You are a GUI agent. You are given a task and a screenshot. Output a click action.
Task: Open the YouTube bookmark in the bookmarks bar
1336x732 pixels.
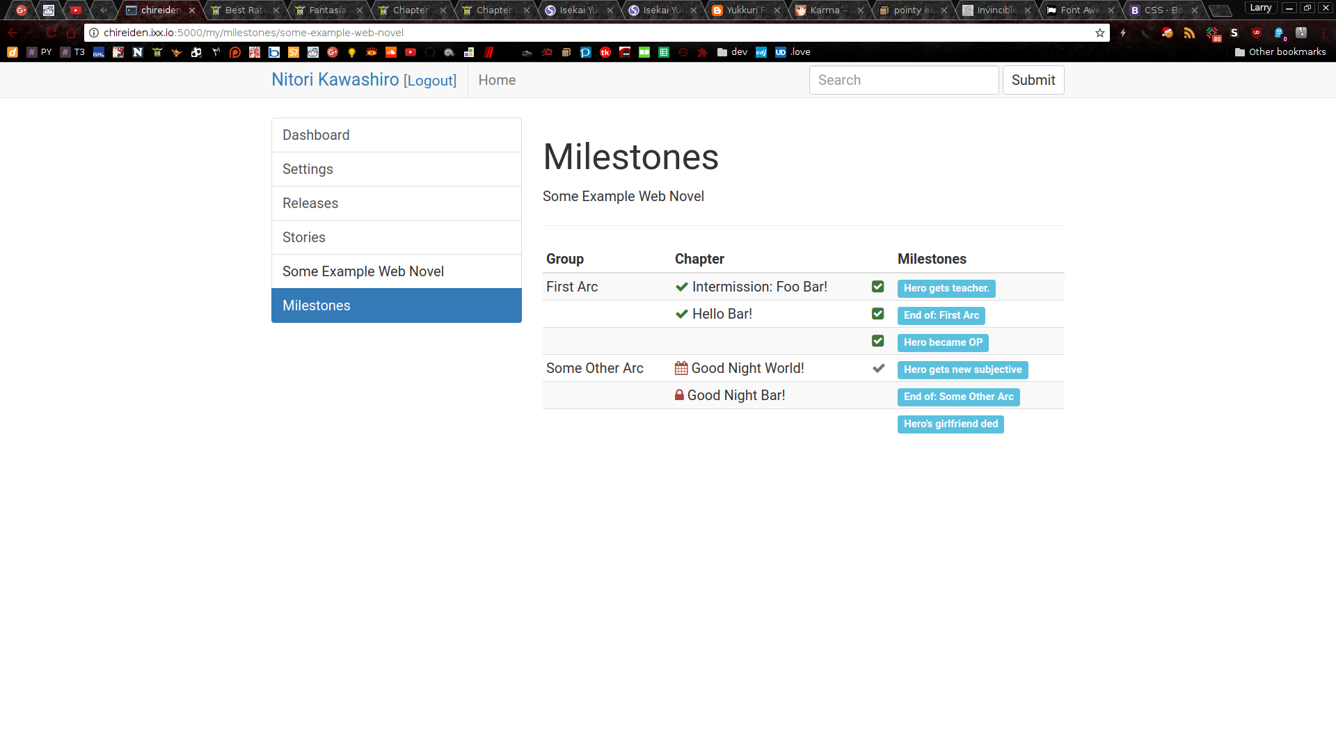click(x=411, y=52)
